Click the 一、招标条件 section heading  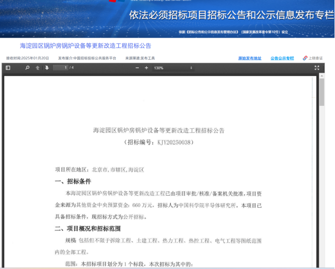[x=73, y=182]
